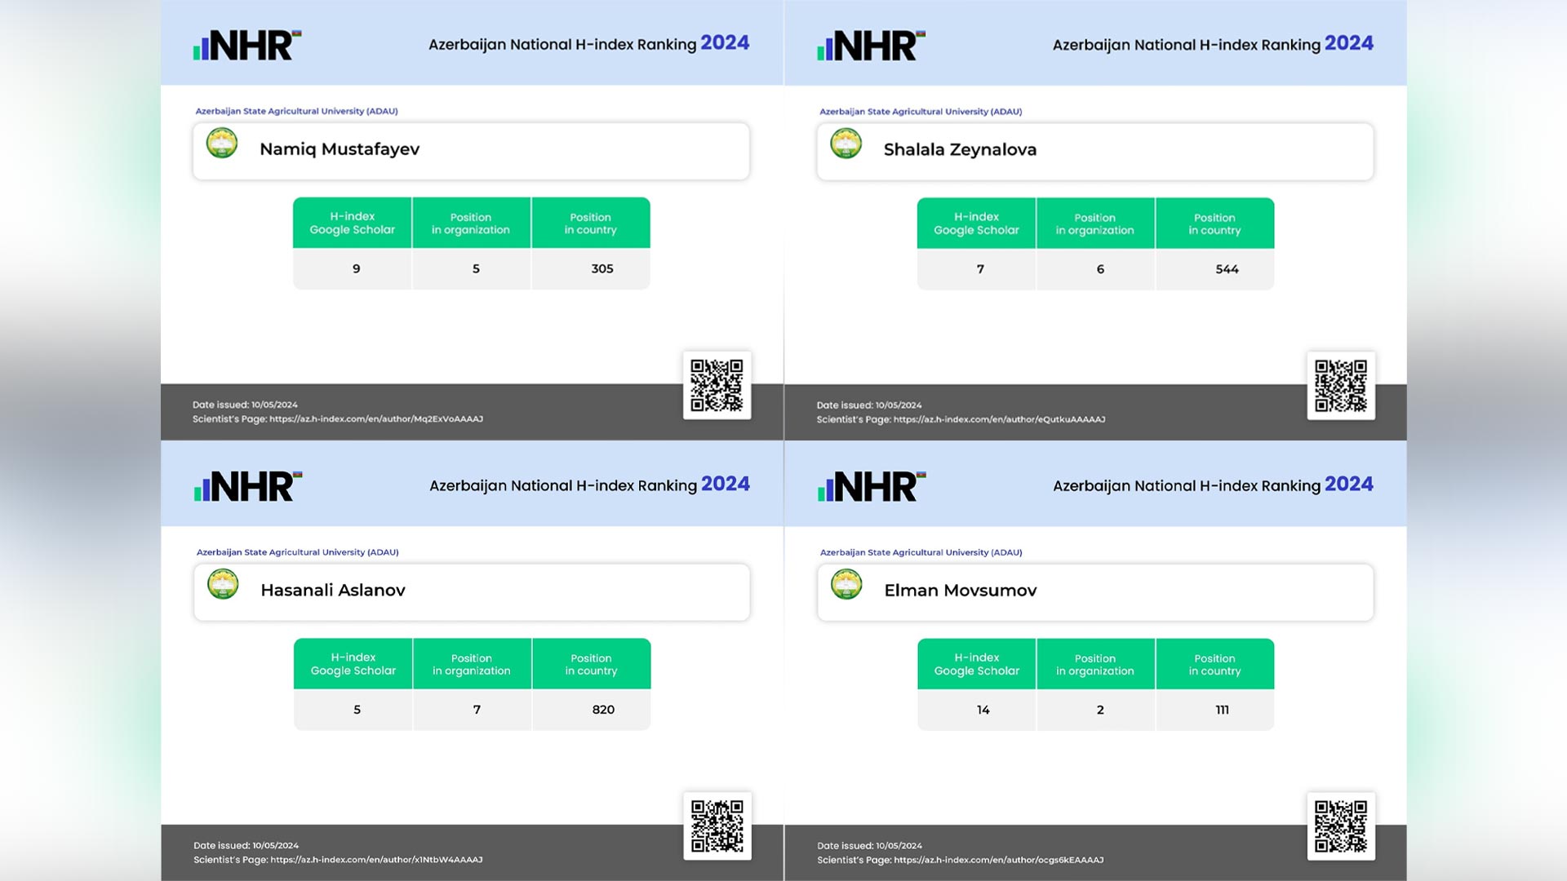1567x881 pixels.
Task: Click Namiq Mustafayev's H-index Google Scholar header
Action: 353,223
